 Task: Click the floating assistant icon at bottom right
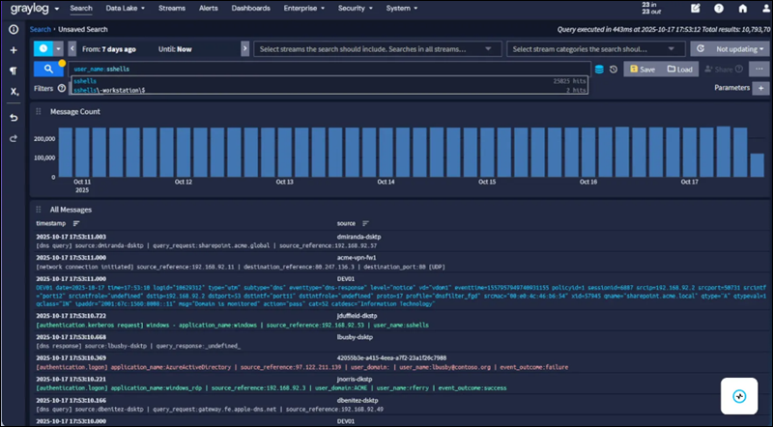739,396
